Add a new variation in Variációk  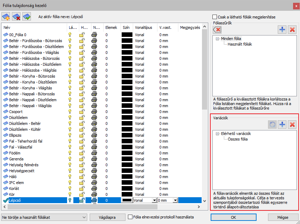coord(282,125)
